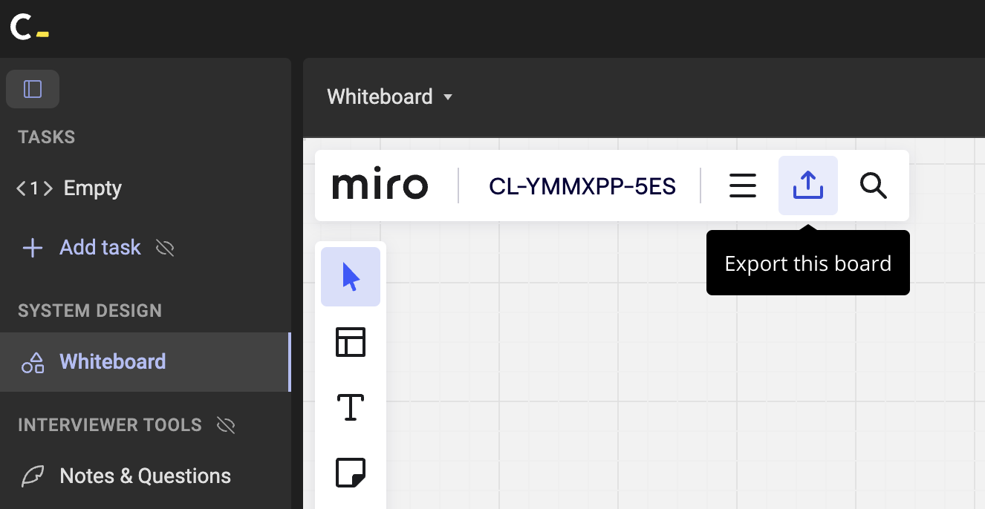Click the Export this board icon

807,185
